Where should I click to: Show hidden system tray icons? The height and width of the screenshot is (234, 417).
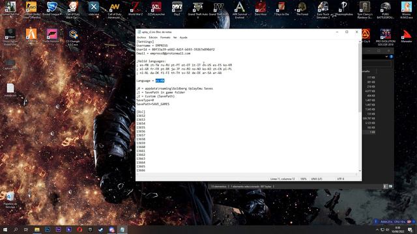click(377, 229)
